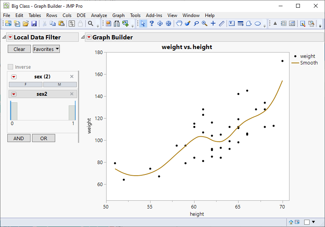The image size is (325, 227).
Task: Select the Grabber hand tool
Action: click(x=179, y=24)
